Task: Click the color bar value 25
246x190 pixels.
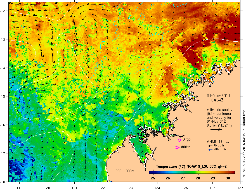Action: coord(153,178)
